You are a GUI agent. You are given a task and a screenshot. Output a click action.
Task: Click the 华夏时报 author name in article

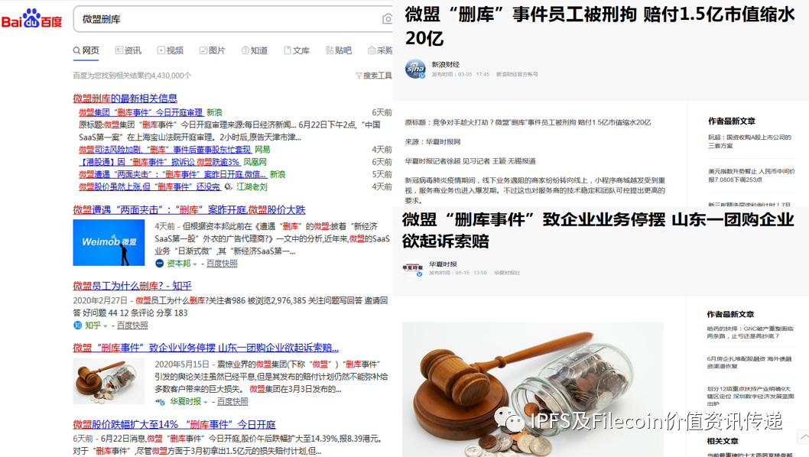pos(443,264)
